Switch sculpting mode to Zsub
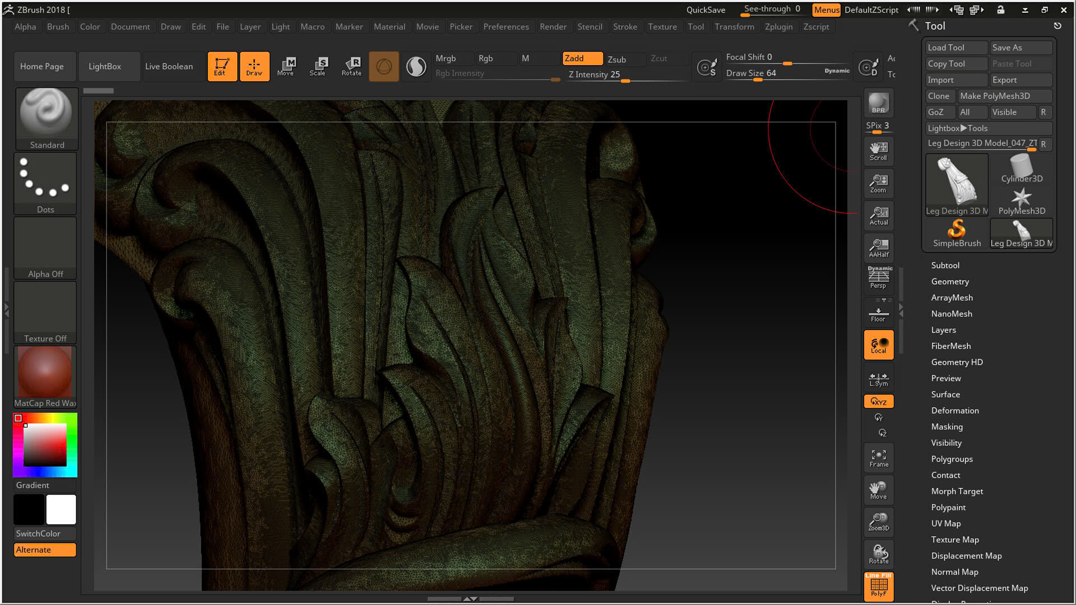Viewport: 1076px width, 605px height. (x=616, y=59)
